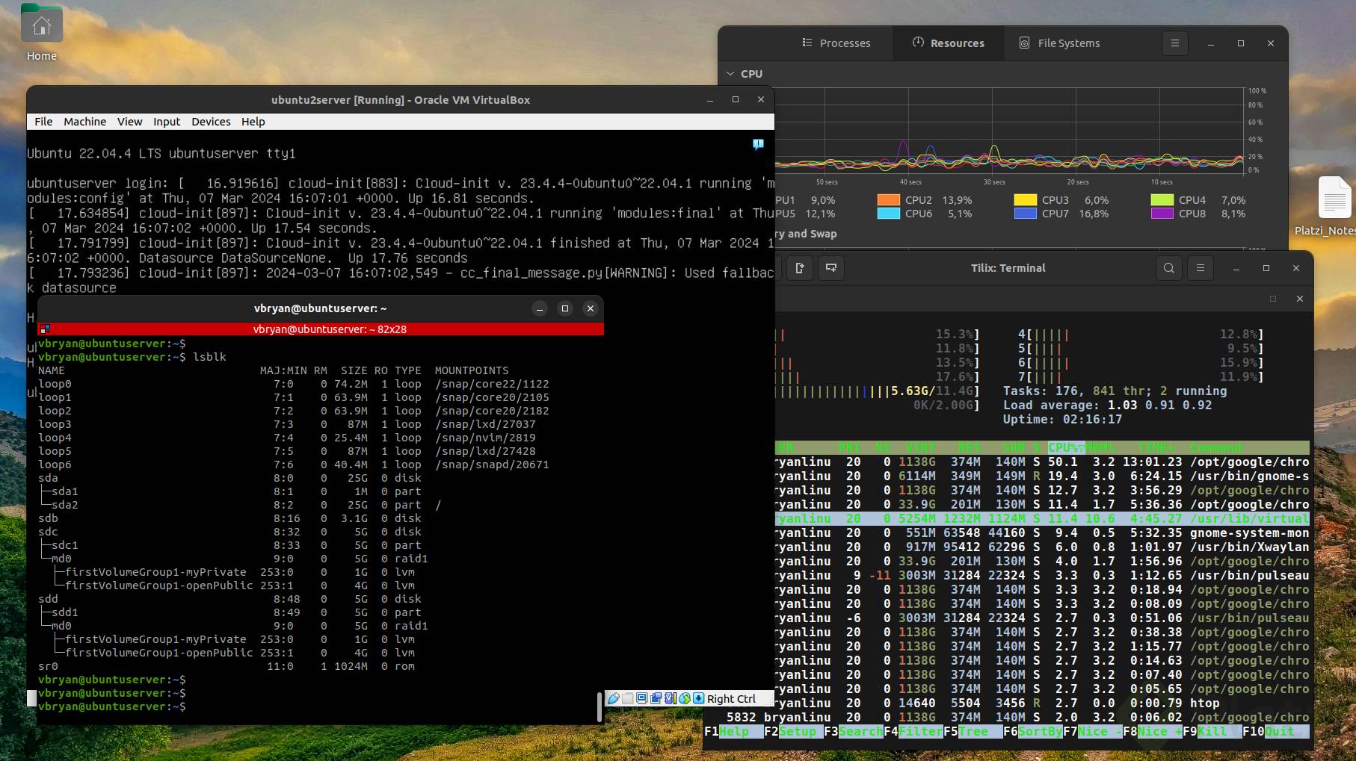Viewport: 1356px width, 761px height.
Task: Click the mouse integration globe icon
Action: [685, 698]
